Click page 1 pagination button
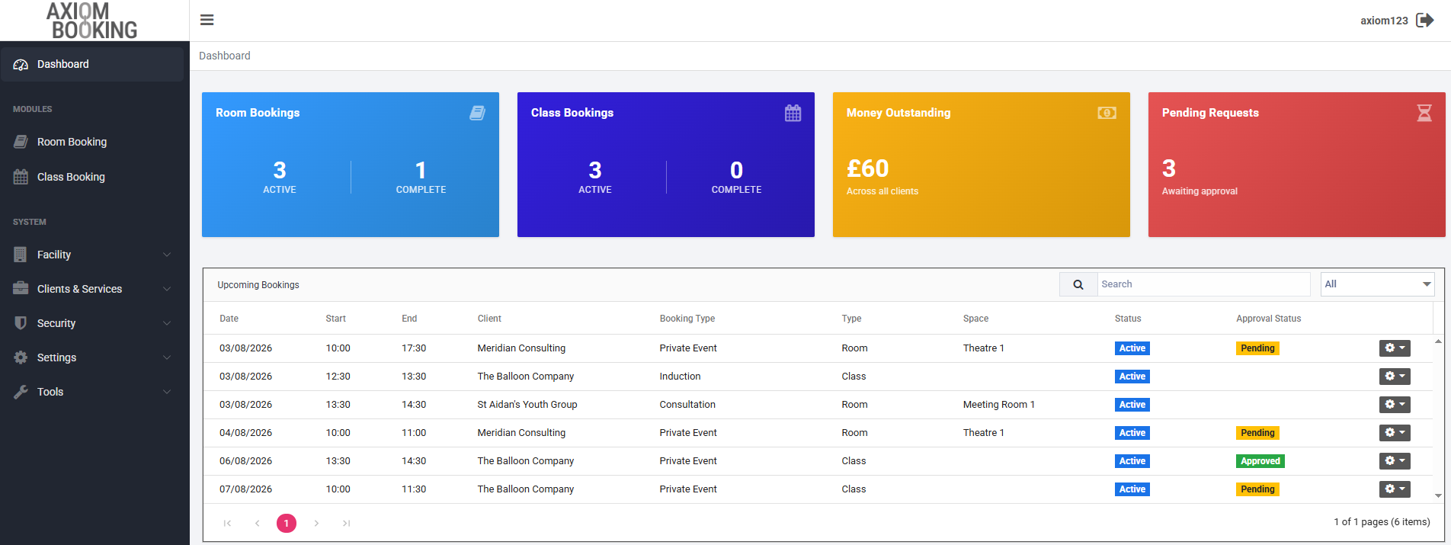The image size is (1451, 545). pos(287,523)
